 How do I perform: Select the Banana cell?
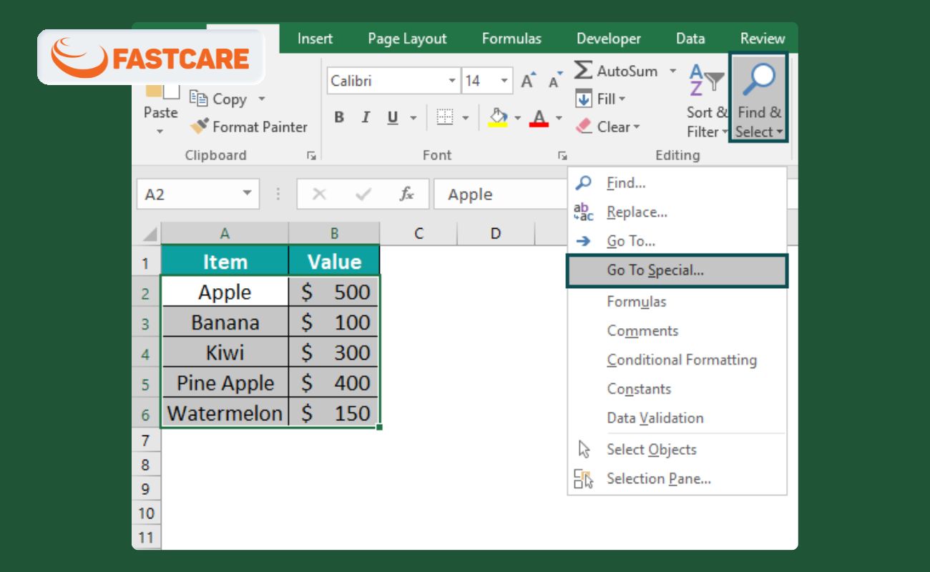(225, 322)
